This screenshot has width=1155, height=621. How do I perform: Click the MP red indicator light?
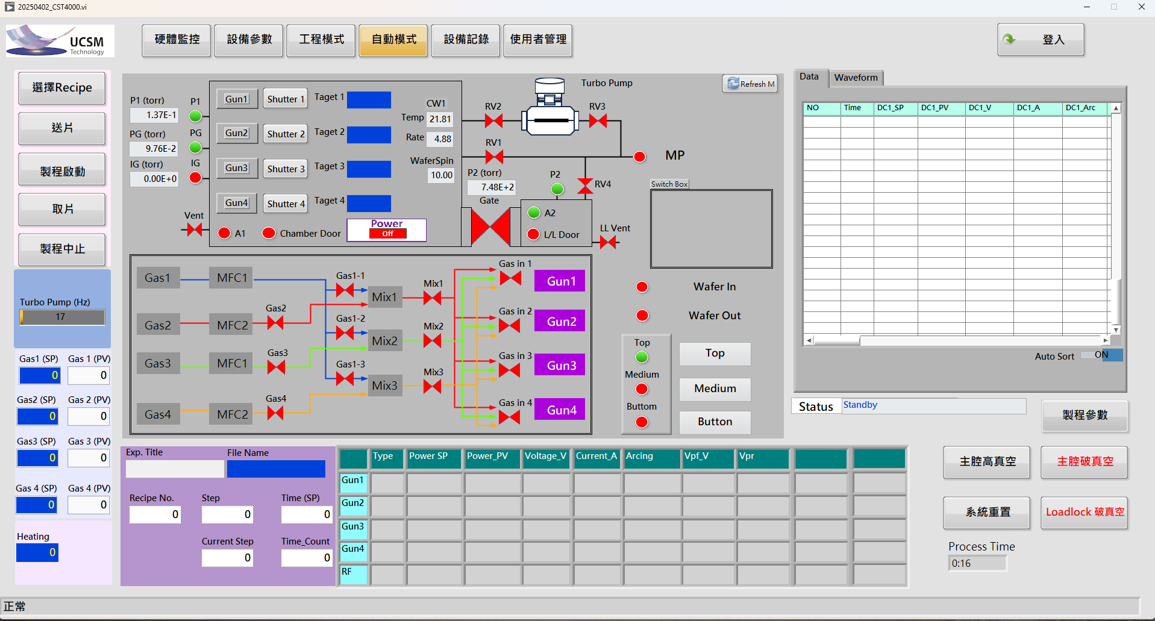pyautogui.click(x=639, y=157)
